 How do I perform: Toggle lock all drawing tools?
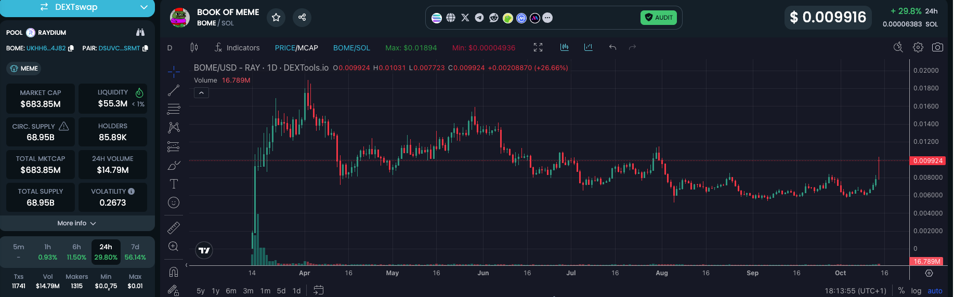[x=174, y=290]
